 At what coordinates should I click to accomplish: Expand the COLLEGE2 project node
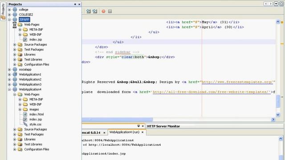click(9, 15)
